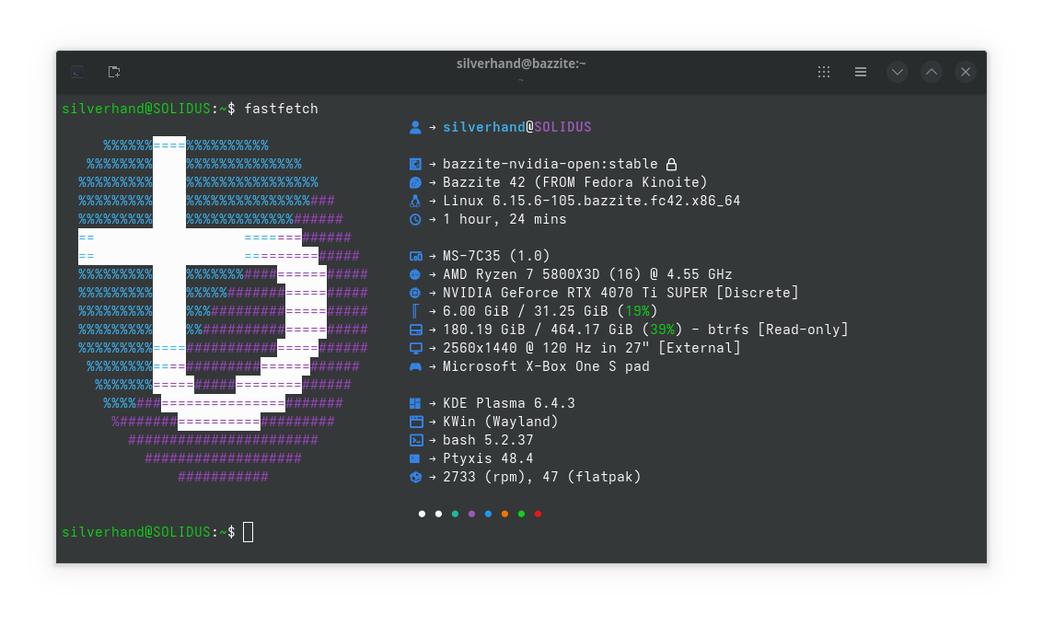The image size is (1043, 625).
Task: Click the KWin (Wayland) text
Action: coord(500,422)
